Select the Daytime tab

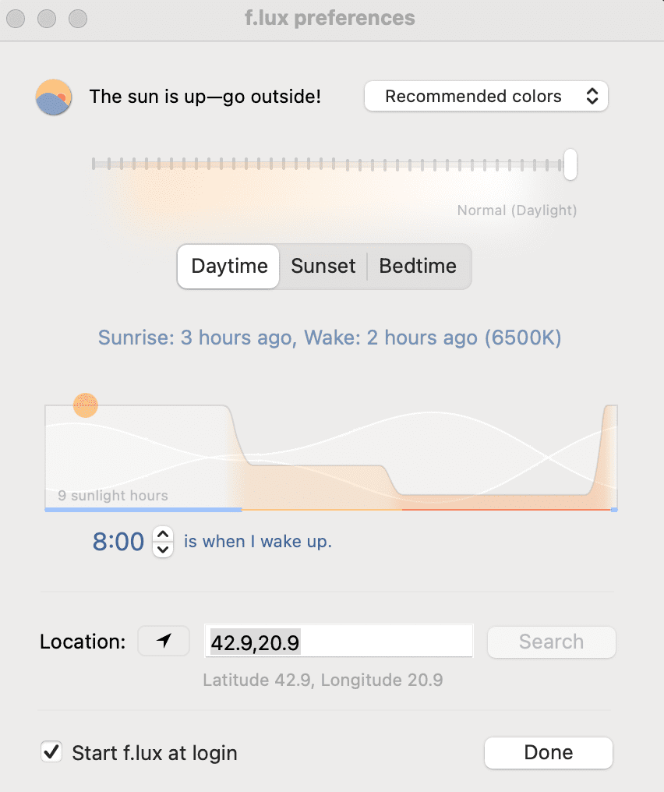[x=229, y=266]
